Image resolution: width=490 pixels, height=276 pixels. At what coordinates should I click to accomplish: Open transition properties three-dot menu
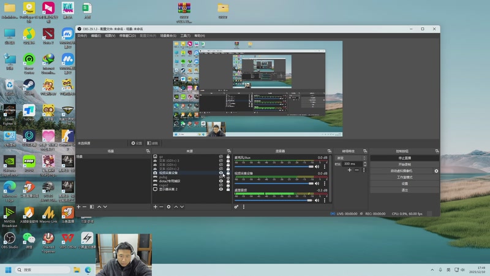point(364,170)
